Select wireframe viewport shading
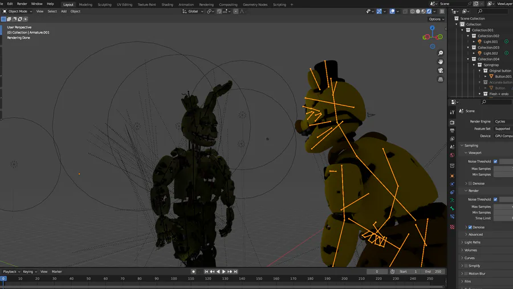The height and width of the screenshot is (289, 513). [x=412, y=11]
